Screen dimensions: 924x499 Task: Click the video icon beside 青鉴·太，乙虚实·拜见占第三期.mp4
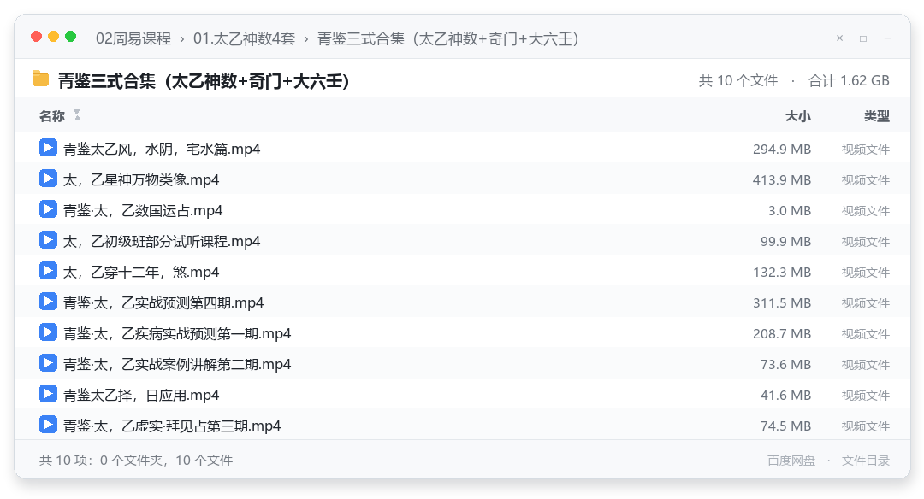[x=48, y=425]
